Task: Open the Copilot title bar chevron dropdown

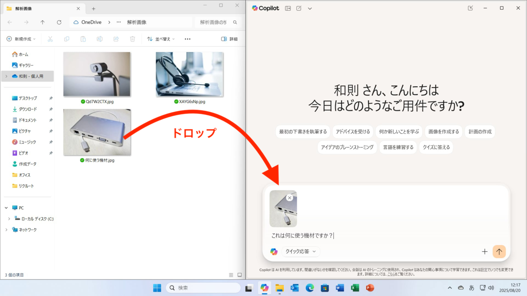Action: tap(310, 8)
